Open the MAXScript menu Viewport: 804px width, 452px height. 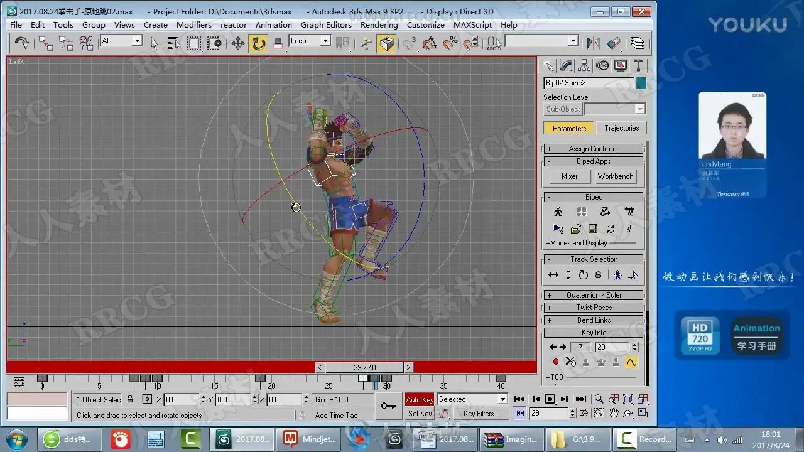point(473,25)
